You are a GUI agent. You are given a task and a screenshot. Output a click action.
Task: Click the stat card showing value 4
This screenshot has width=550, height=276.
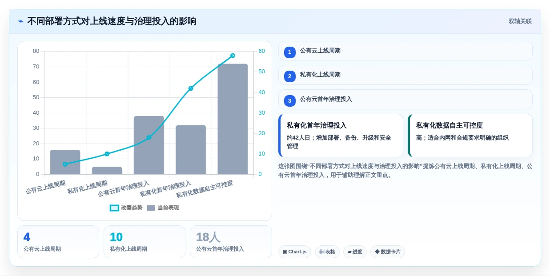(x=58, y=242)
